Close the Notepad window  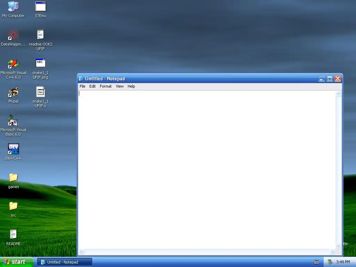pos(338,79)
